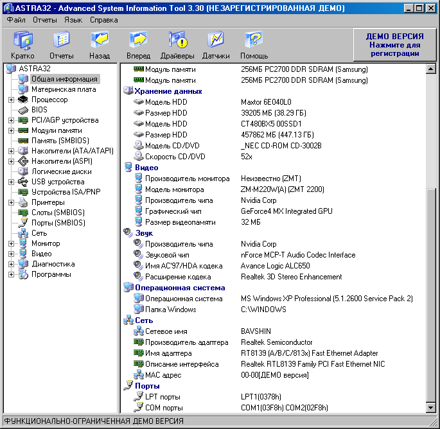The height and width of the screenshot is (429, 440).
Task: Click the Realtek Semiconductor value
Action: click(277, 342)
